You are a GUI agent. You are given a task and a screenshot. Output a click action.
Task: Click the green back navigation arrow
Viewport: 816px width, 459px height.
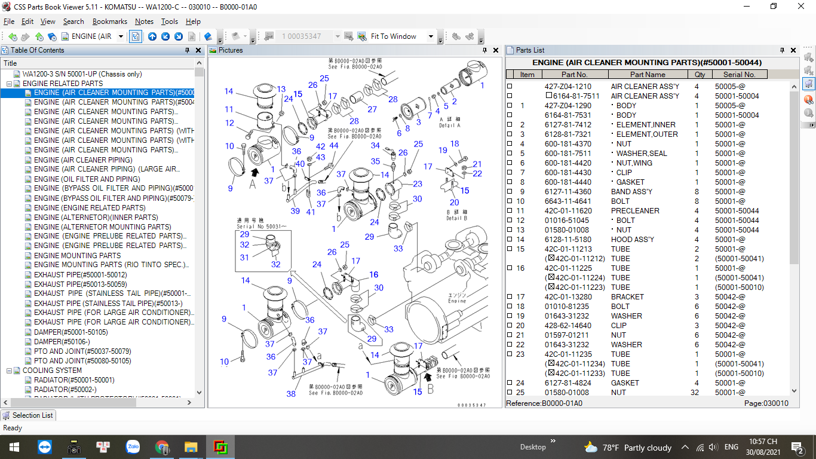pyautogui.click(x=13, y=36)
